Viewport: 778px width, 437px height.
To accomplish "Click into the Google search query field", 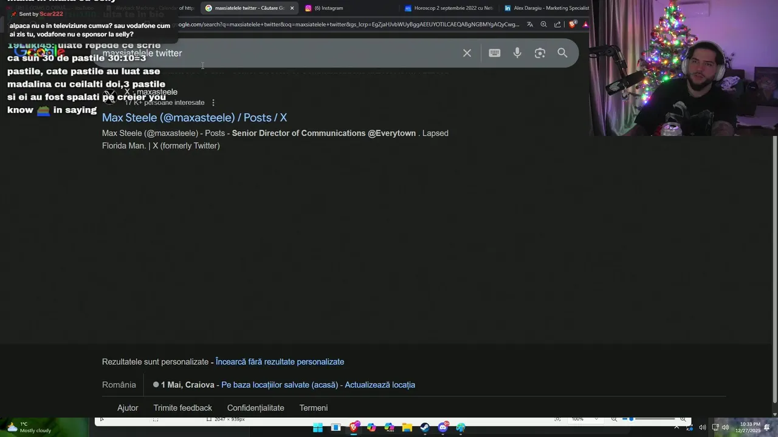I will tap(280, 53).
